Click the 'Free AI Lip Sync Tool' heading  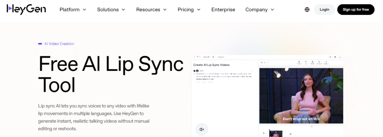[x=111, y=74]
